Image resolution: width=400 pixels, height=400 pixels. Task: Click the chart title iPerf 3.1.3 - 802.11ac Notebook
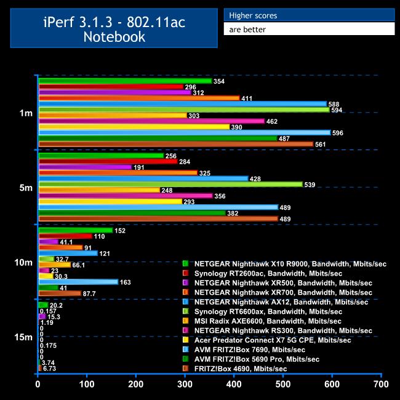pos(114,29)
